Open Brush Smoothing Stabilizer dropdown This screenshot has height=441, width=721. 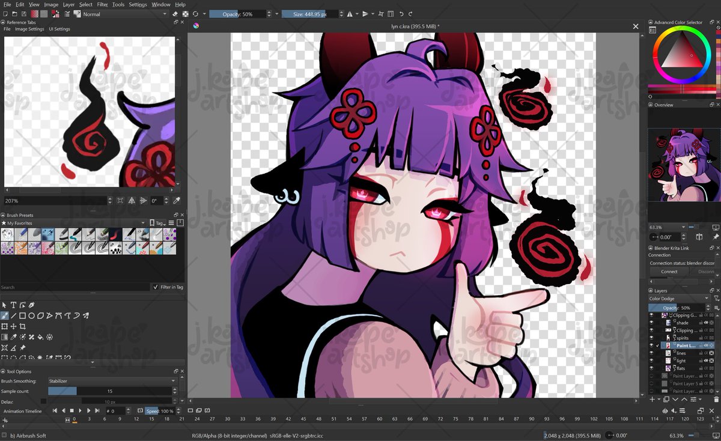coord(112,381)
